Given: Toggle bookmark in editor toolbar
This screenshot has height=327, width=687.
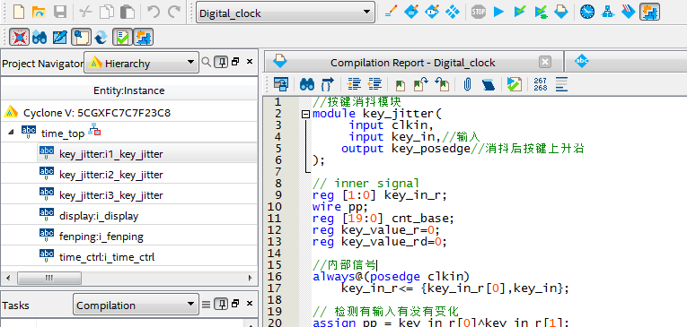Looking at the screenshot, I should pyautogui.click(x=400, y=84).
